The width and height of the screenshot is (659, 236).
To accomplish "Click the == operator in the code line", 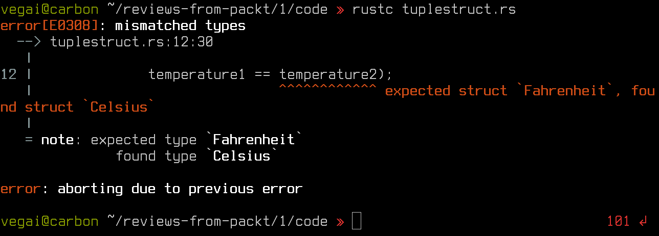I will (x=262, y=75).
